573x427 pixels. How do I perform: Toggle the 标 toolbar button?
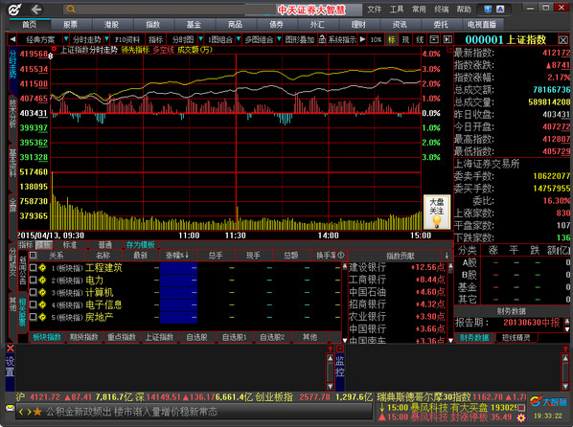[391, 39]
